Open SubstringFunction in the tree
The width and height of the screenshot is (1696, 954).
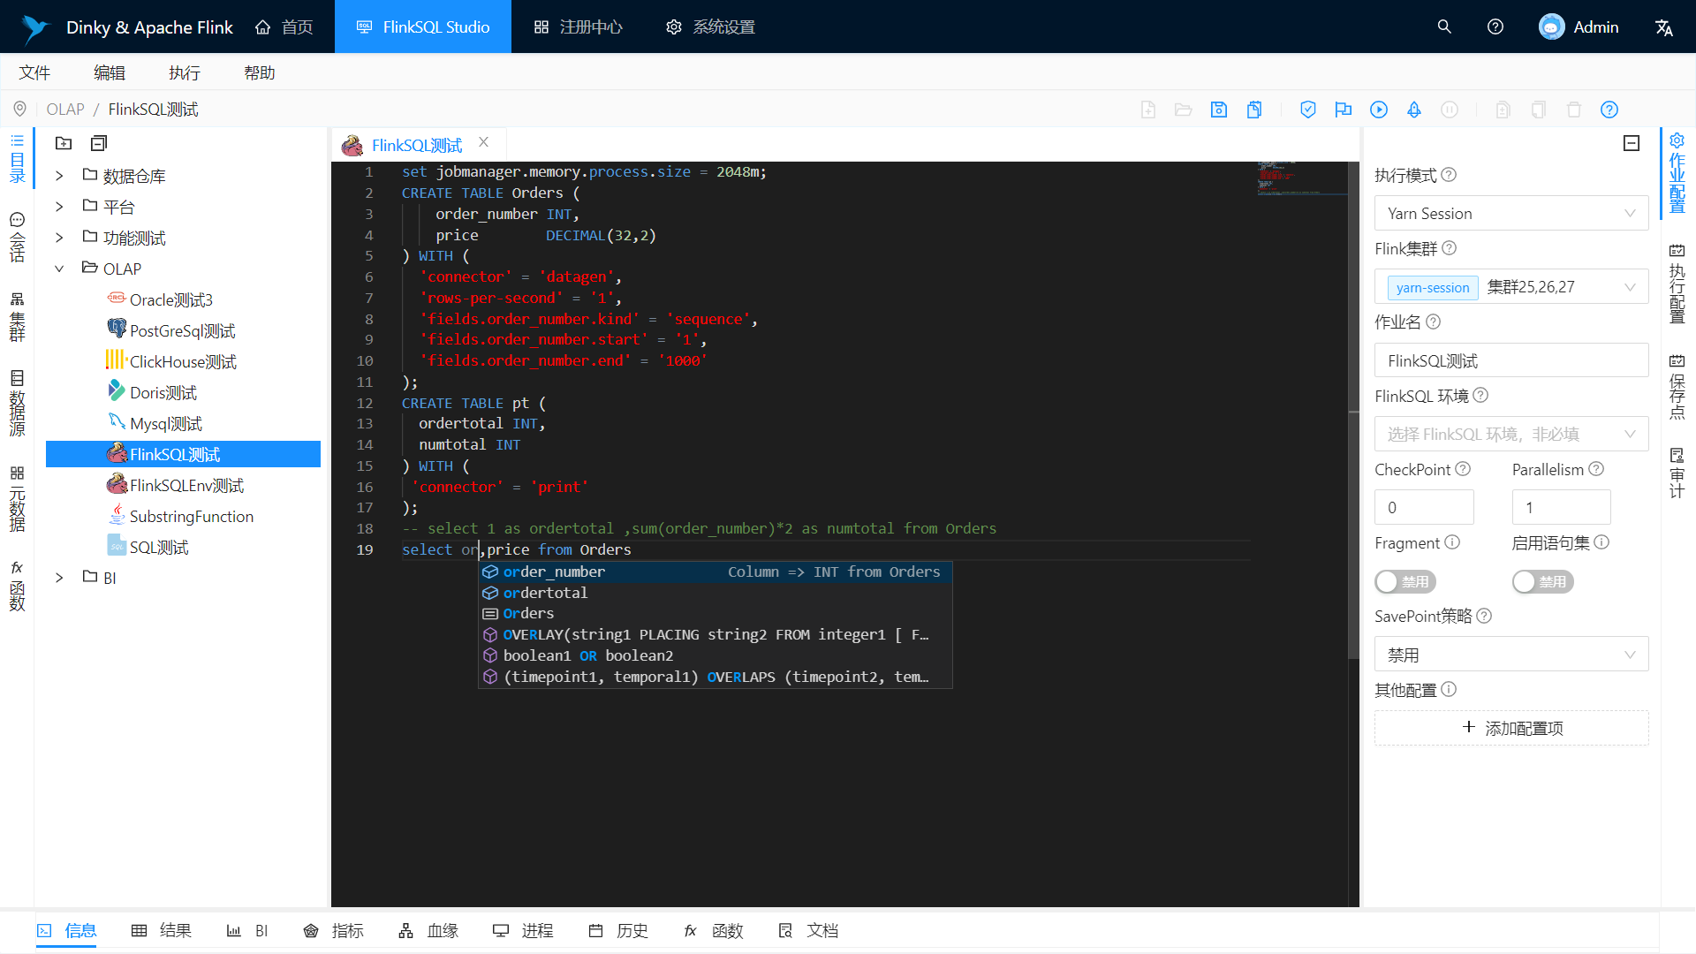[x=192, y=516]
